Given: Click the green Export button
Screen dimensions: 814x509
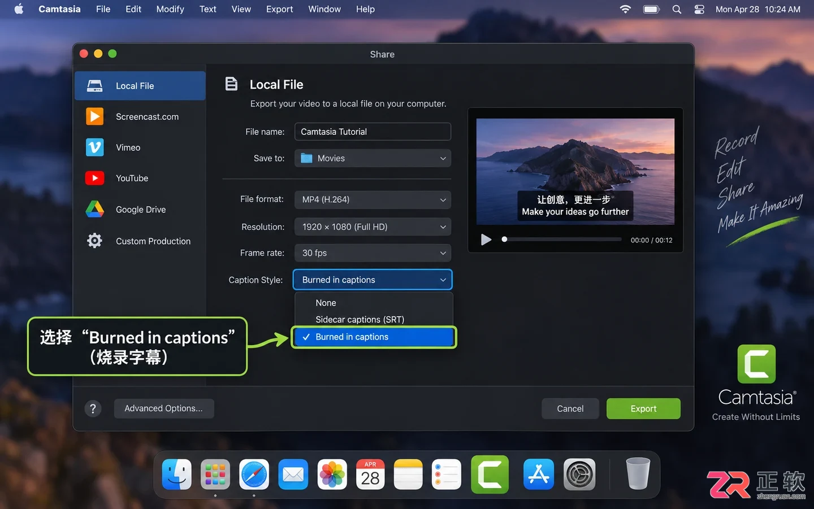Looking at the screenshot, I should point(643,408).
